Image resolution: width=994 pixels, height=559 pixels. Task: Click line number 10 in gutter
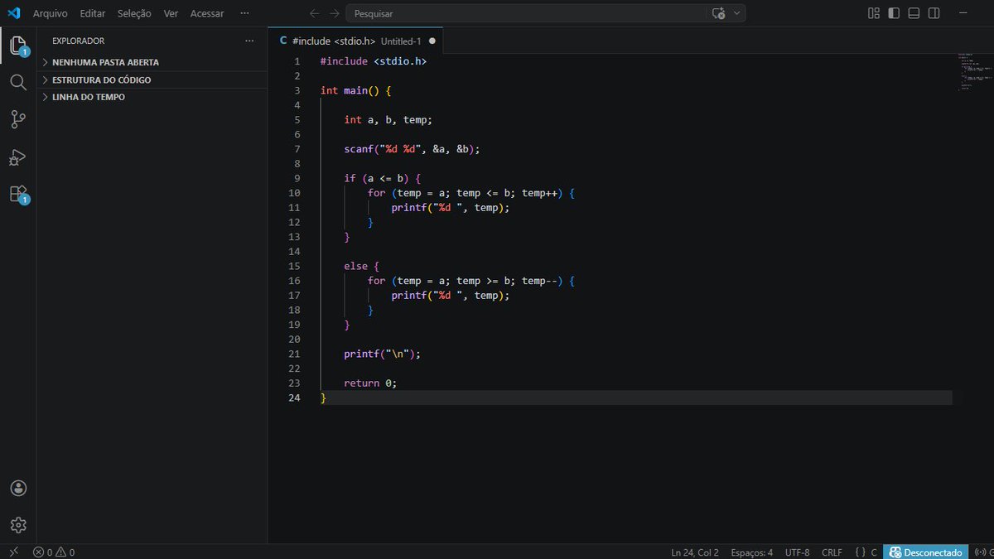(294, 193)
